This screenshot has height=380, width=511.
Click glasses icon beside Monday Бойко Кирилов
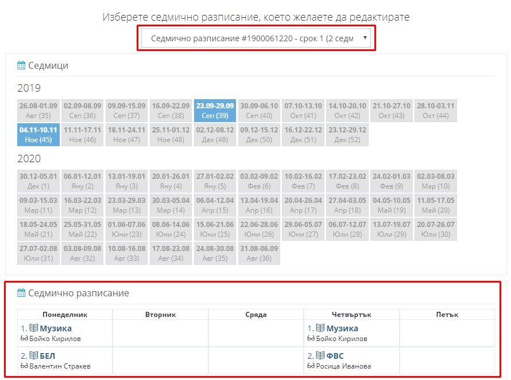(24, 339)
